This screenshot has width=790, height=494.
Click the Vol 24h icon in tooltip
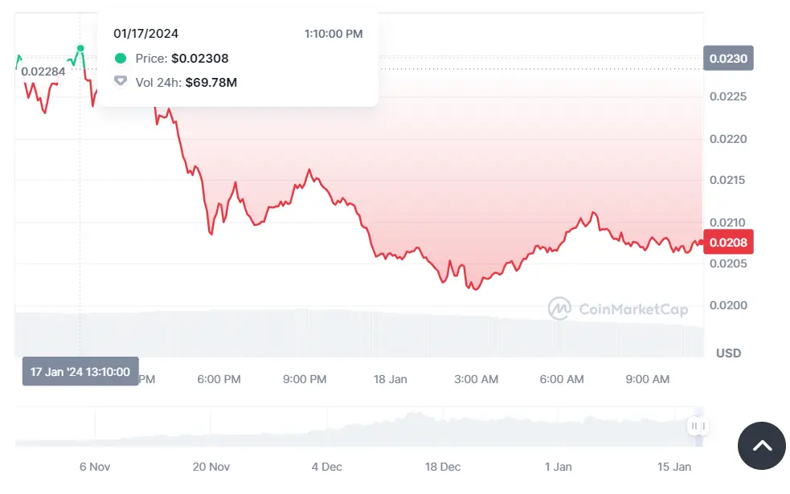[121, 82]
